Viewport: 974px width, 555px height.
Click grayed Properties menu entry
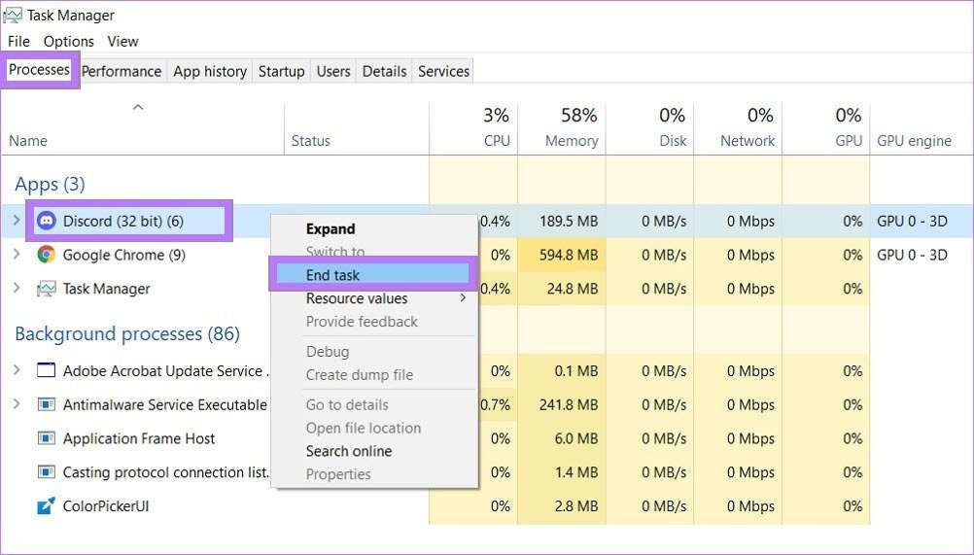click(x=374, y=474)
